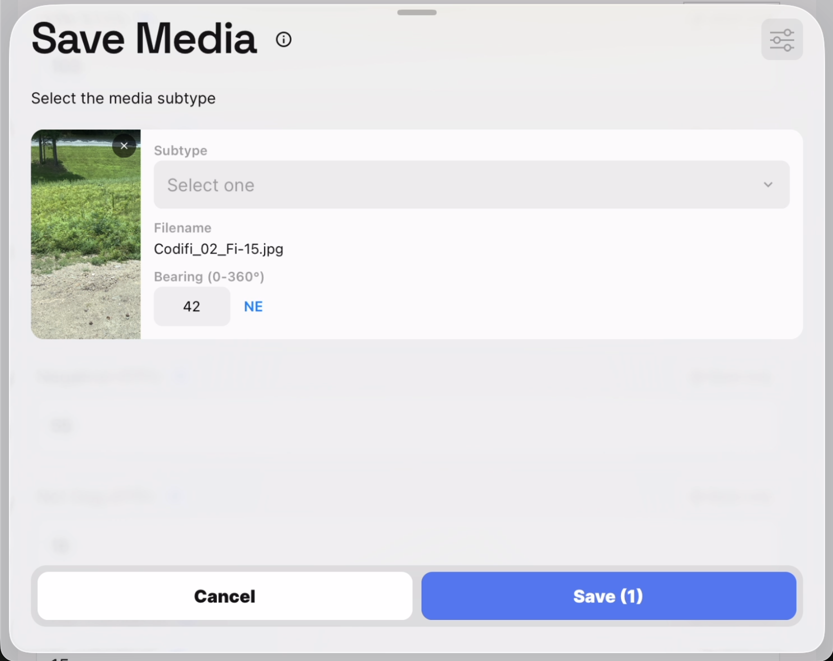Screen dimensions: 833x661
Task: Click the 'Bearing (0-360°)' label
Action: 209,276
